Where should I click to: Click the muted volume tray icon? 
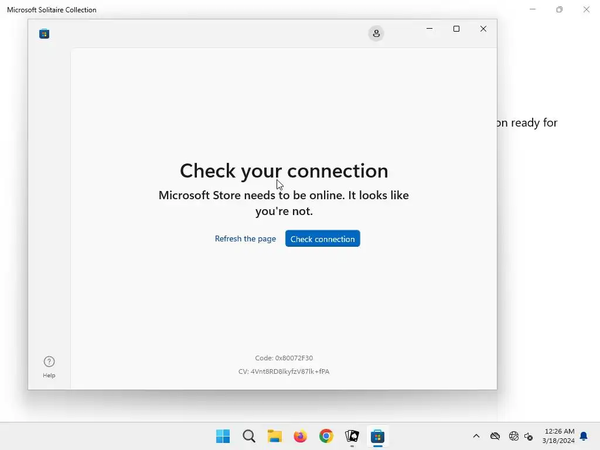(x=529, y=436)
